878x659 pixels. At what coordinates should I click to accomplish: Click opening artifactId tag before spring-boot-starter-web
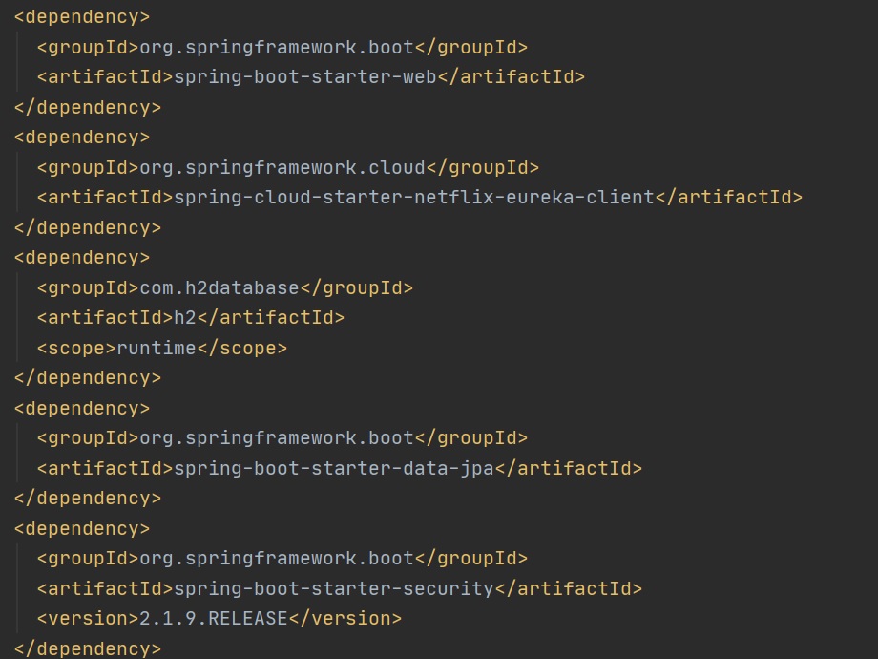(x=105, y=77)
